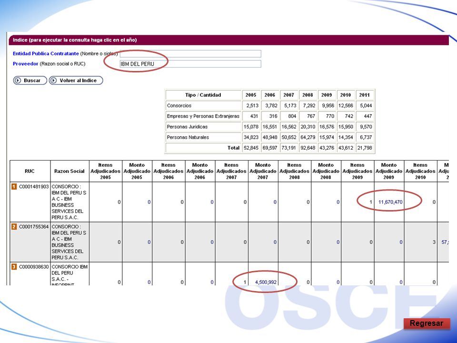457x343 pixels.
Task: Click the Personas Juridicas value 20,310
Action: 308,127
